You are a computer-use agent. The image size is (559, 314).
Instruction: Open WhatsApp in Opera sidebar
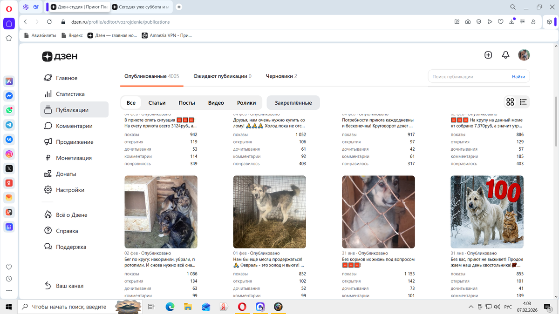tap(9, 110)
